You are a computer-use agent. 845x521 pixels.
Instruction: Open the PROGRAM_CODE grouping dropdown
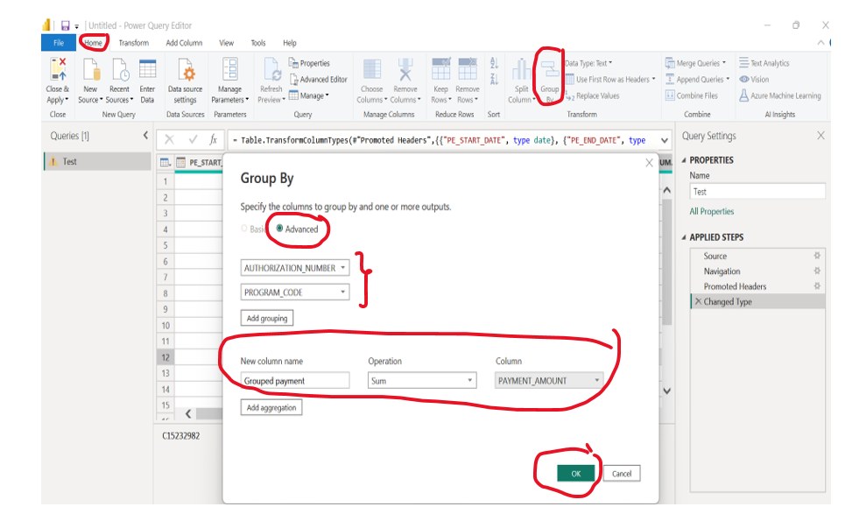click(295, 292)
